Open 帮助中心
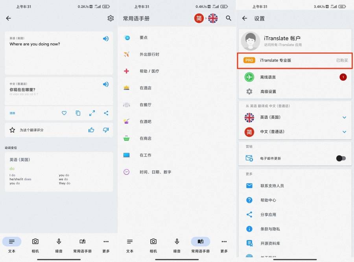Image resolution: width=354 pixels, height=262 pixels. [x=295, y=200]
